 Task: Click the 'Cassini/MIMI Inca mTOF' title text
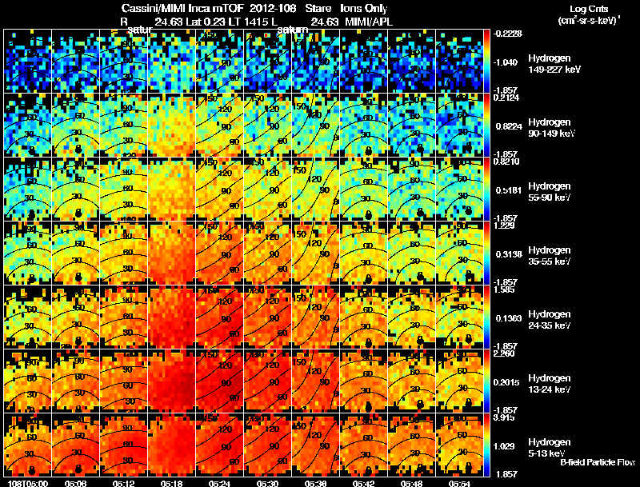point(182,8)
